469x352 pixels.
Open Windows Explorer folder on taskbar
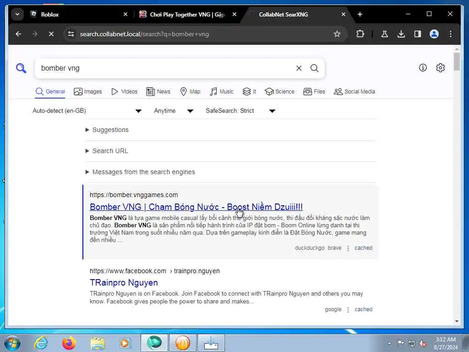click(98, 343)
